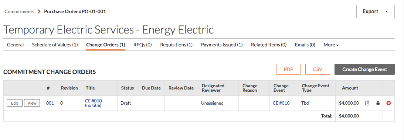The width and height of the screenshot is (404, 140).
Task: Open CE #010 in Change Event column
Action: 281,103
